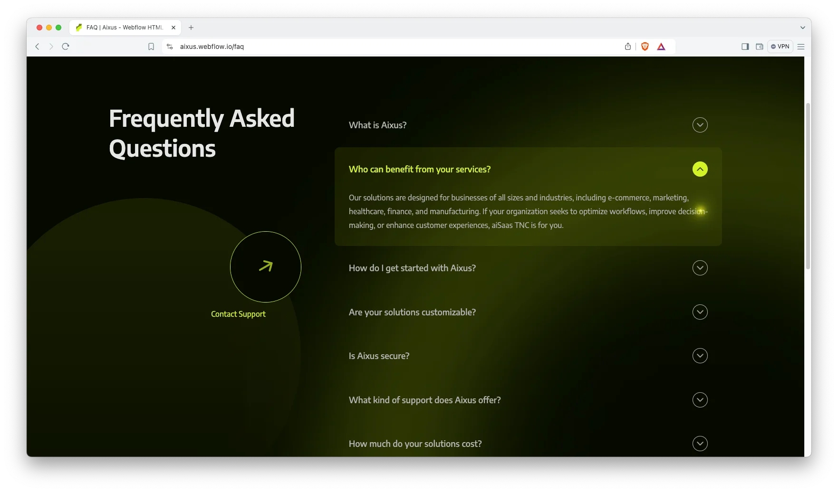Click the share icon in address bar
This screenshot has height=492, width=838.
(628, 47)
